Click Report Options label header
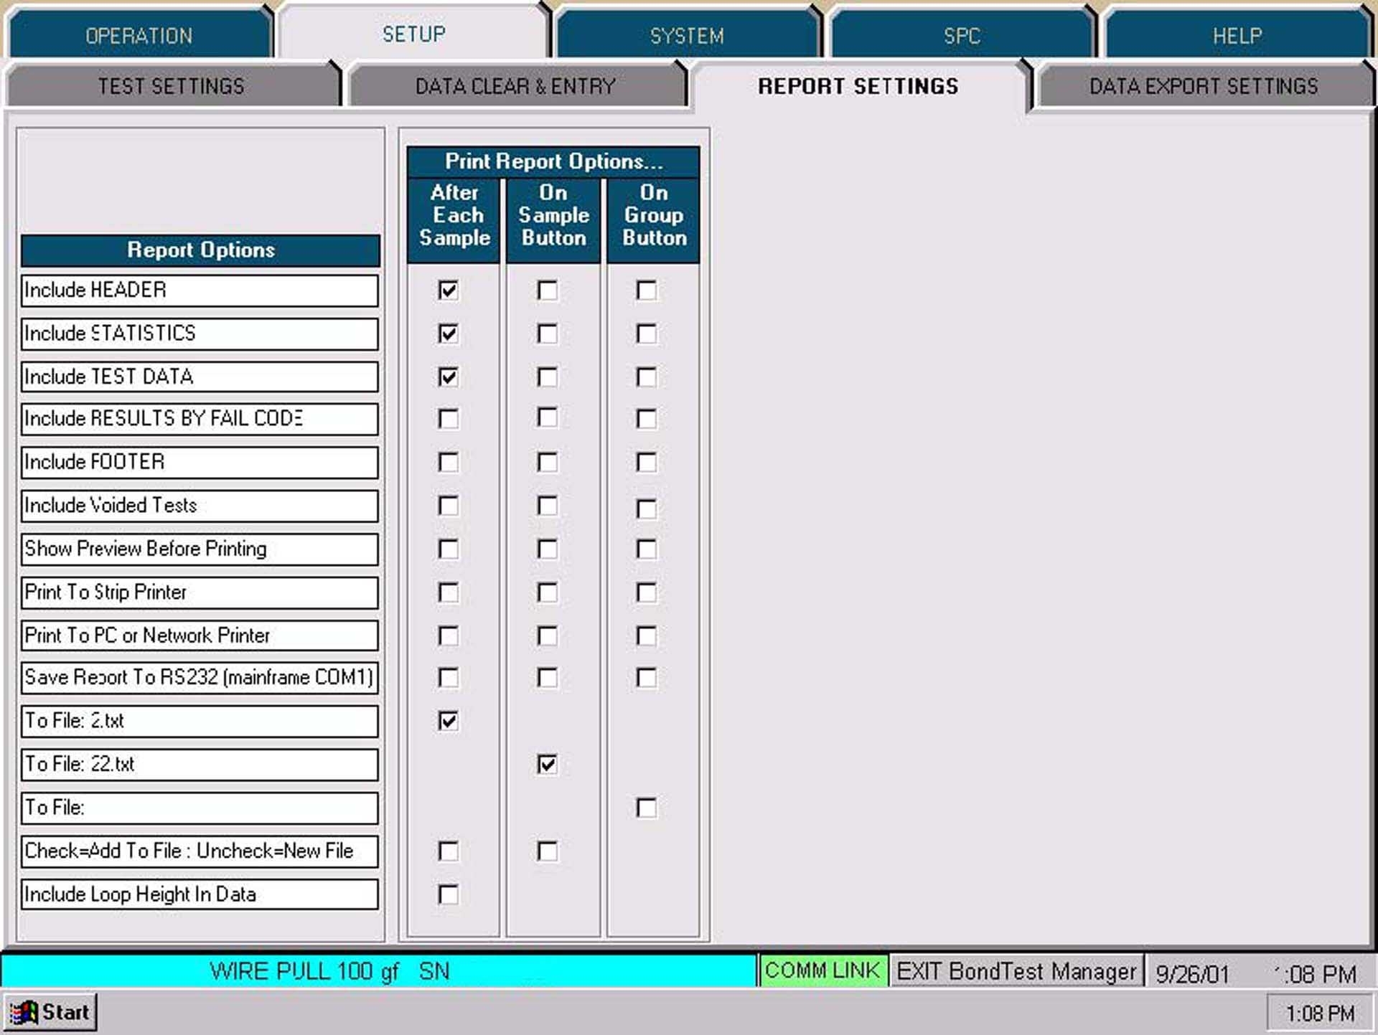The image size is (1378, 1035). click(200, 251)
